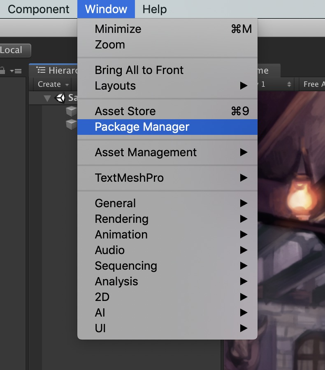Expand the UI submenu
This screenshot has width=325, height=370.
click(x=167, y=328)
